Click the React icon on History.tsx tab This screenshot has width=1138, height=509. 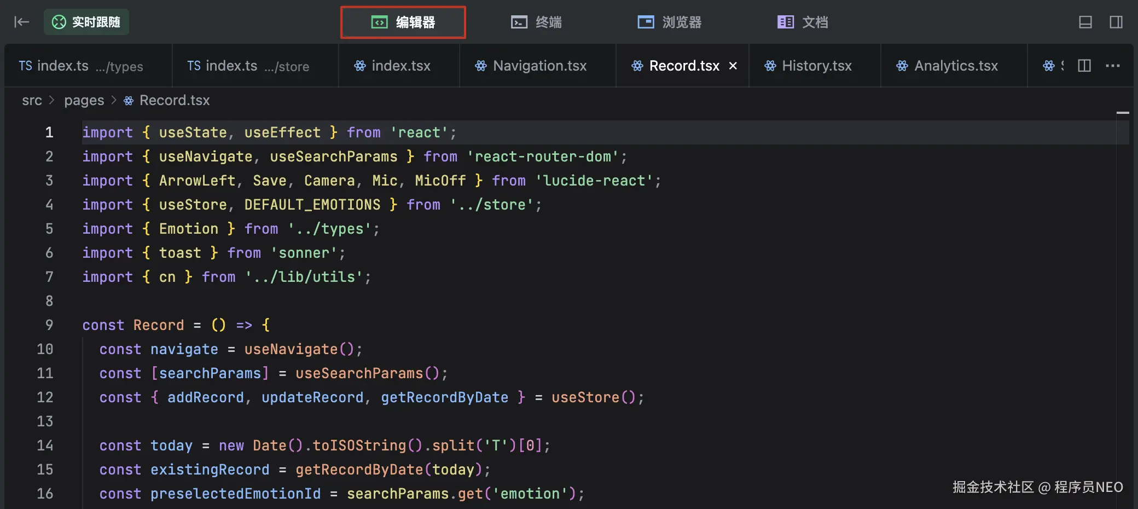(x=770, y=66)
